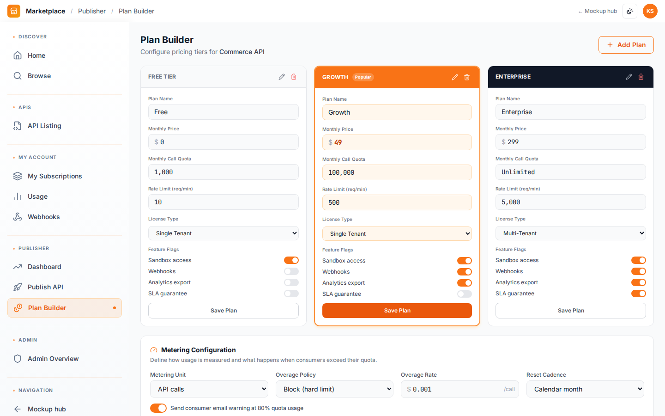Click the Publish API rocket icon
This screenshot has height=416, width=665.
click(18, 287)
